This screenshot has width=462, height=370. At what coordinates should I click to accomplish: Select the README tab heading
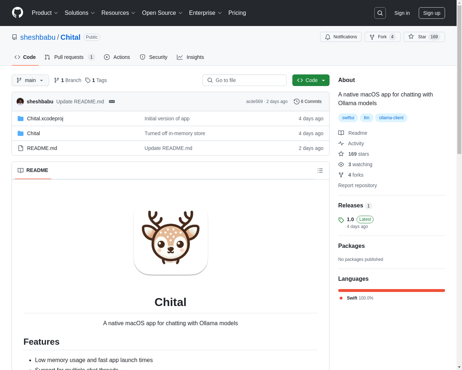(33, 170)
